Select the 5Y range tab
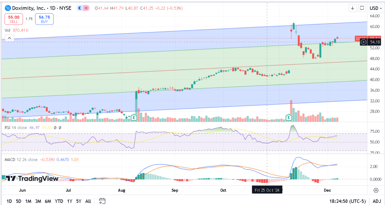This screenshot has height=205, width=385. point(79,201)
